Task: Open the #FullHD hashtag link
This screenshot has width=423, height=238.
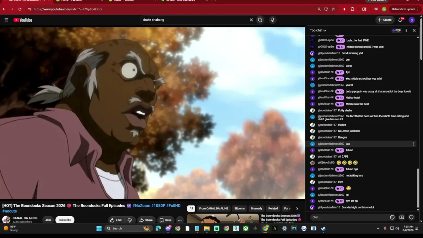Action: tap(173, 206)
